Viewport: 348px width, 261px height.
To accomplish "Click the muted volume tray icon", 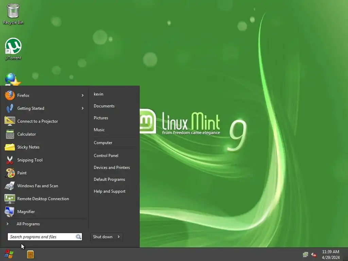I will click(314, 255).
